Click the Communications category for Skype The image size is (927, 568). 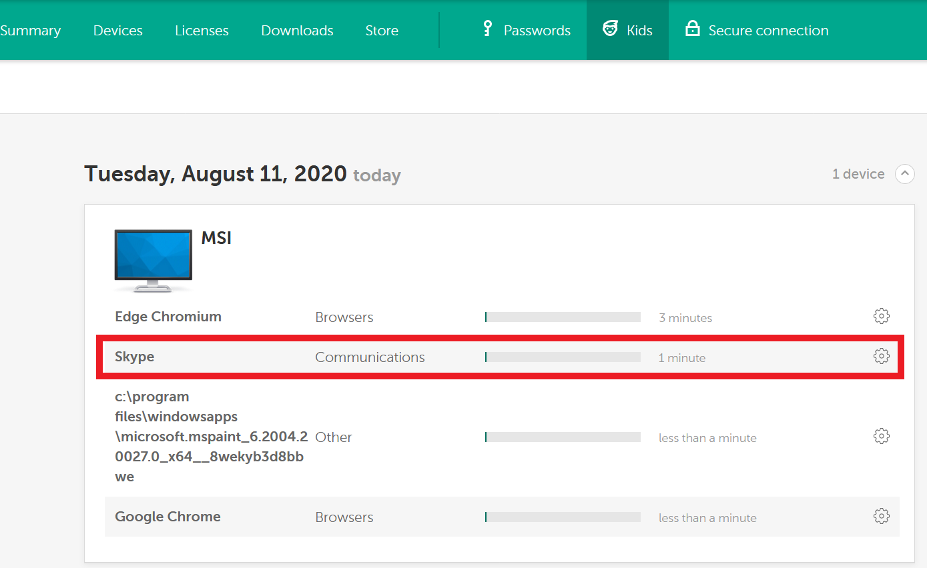(370, 357)
